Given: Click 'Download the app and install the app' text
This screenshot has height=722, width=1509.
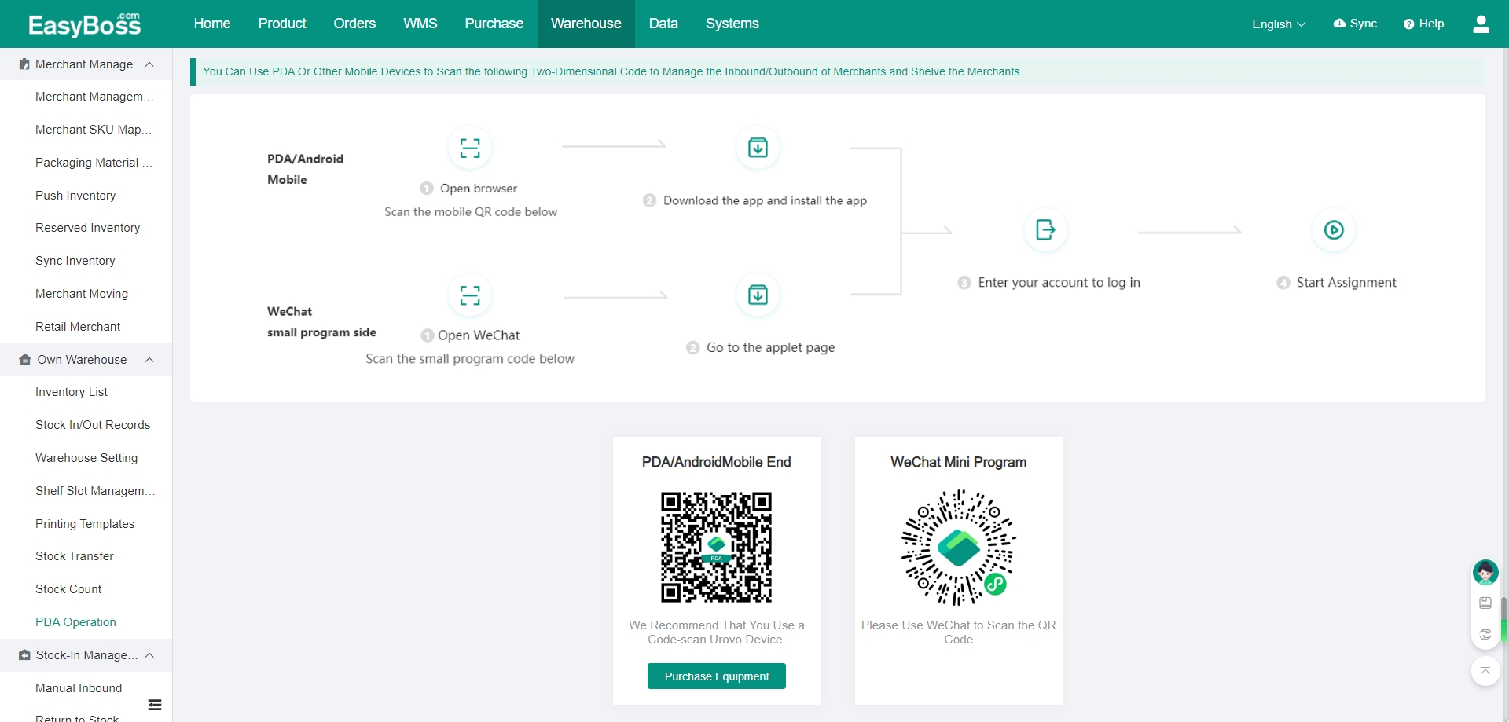Looking at the screenshot, I should pos(765,201).
